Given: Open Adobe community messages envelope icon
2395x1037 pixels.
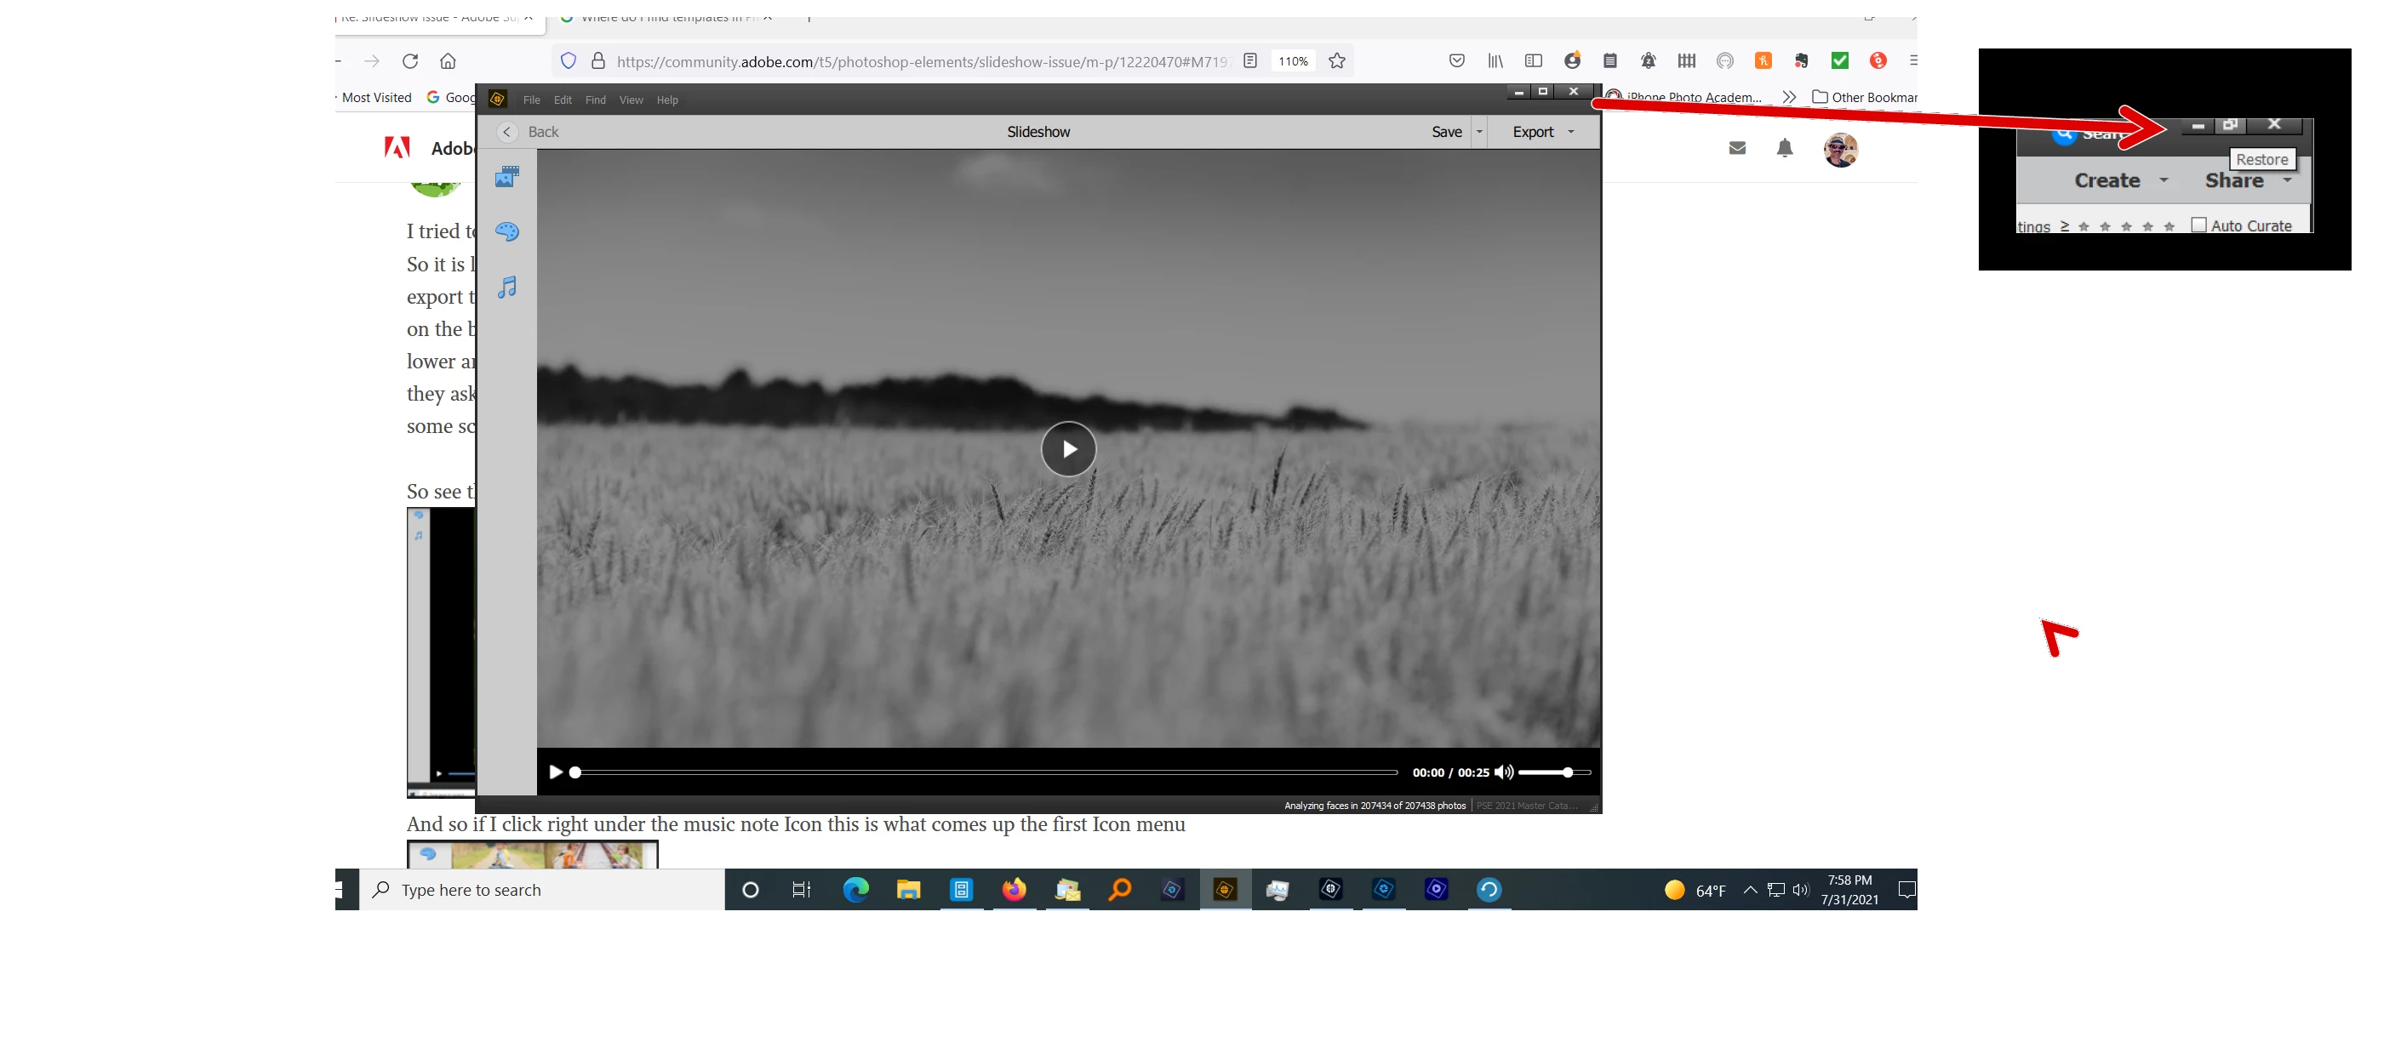Looking at the screenshot, I should pyautogui.click(x=1737, y=148).
